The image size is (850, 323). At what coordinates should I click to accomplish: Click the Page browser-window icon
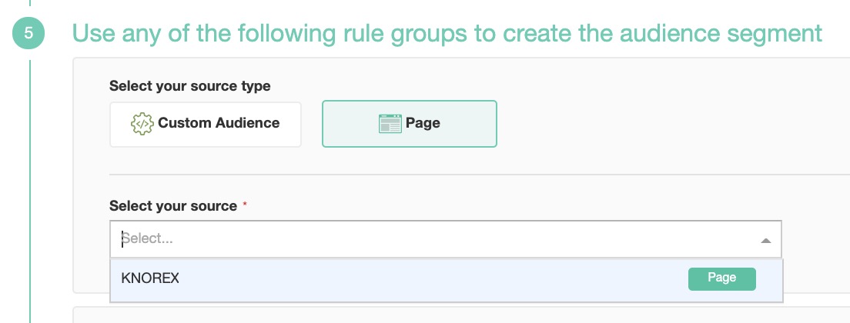pyautogui.click(x=390, y=123)
